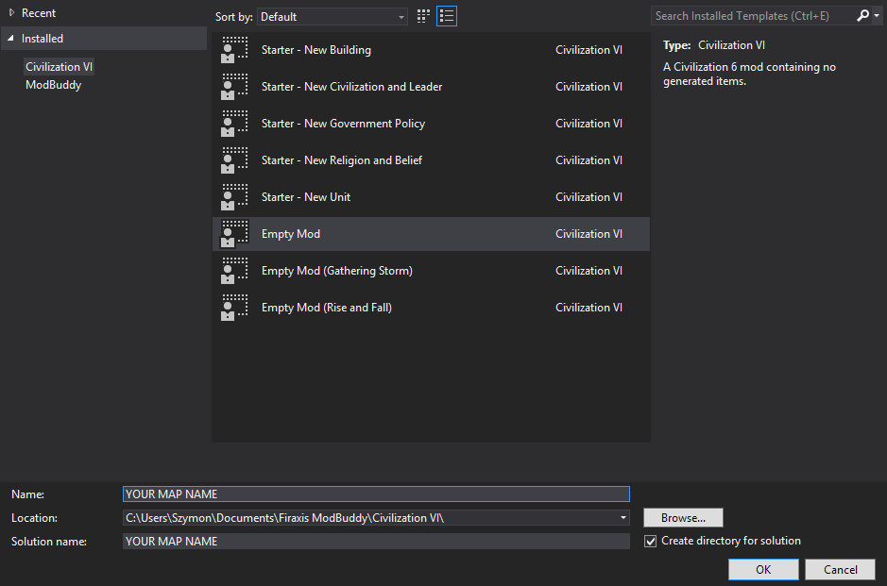Select Starter - New Unit template text
This screenshot has height=586, width=887.
[306, 196]
